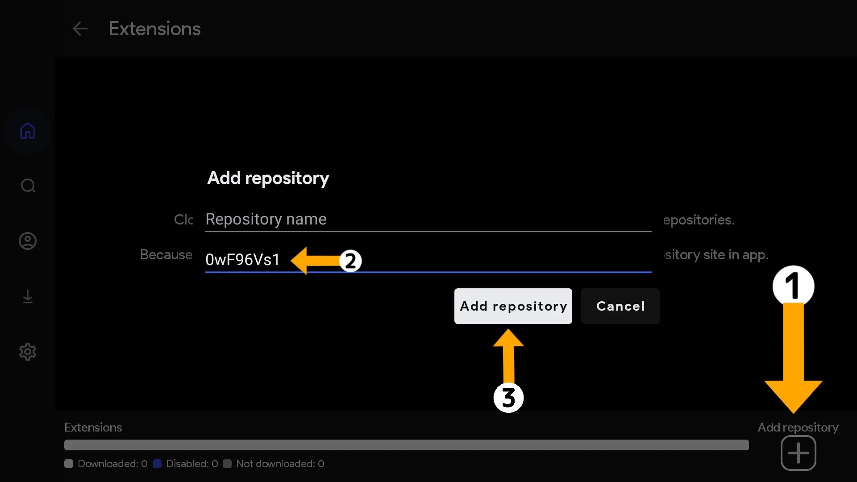Open the Downloads section
The image size is (857, 482).
pyautogui.click(x=28, y=297)
